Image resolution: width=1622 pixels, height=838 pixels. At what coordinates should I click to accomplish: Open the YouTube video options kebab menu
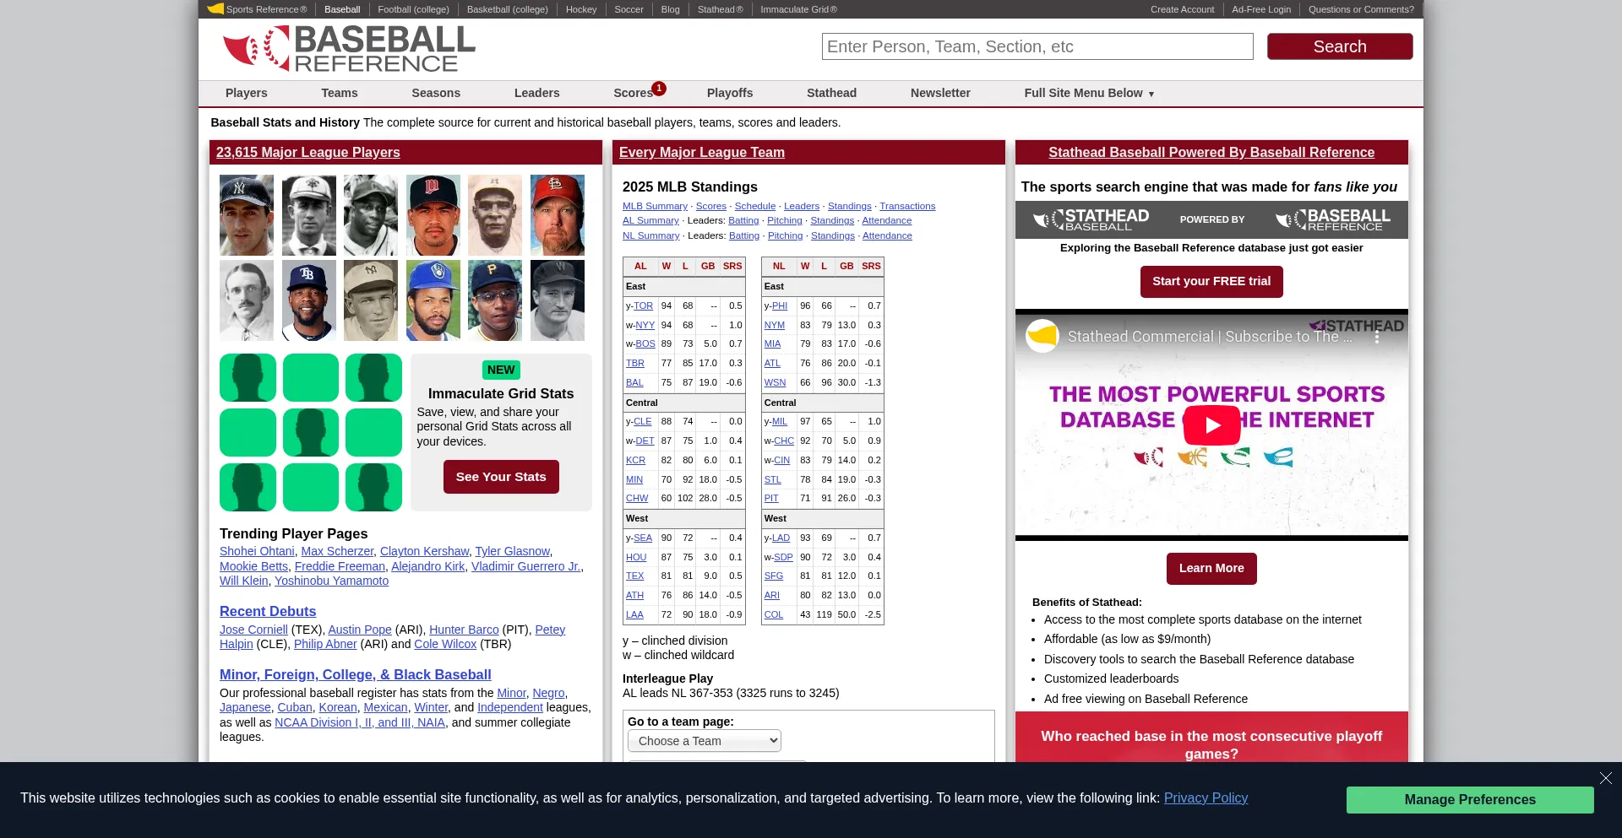tap(1378, 336)
